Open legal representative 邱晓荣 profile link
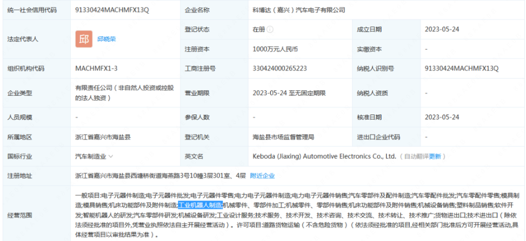Viewport: 526px width, 241px height. tap(106, 39)
